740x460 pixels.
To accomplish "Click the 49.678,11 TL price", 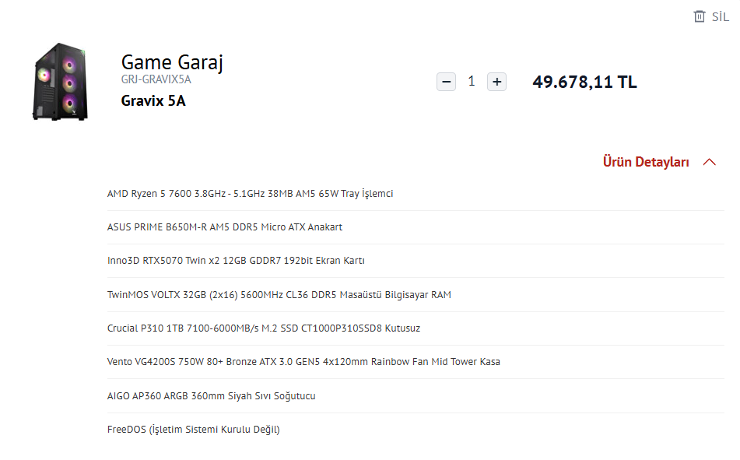I will (x=584, y=83).
